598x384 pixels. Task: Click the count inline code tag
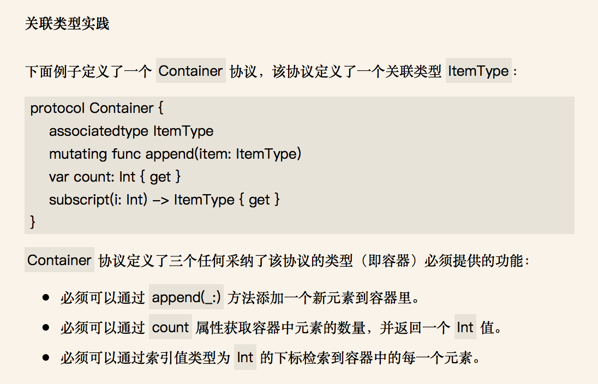click(x=170, y=327)
